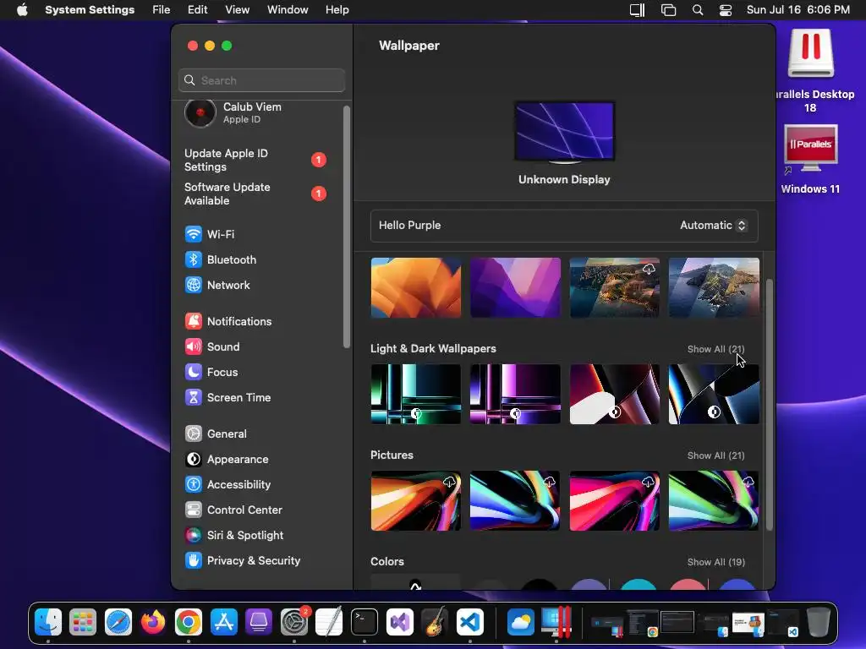Open Visual Studio from the Dock
866x649 pixels.
click(400, 622)
